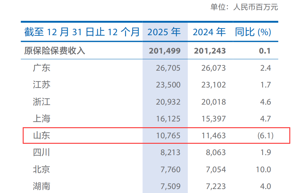
Task: Click the 浙江 row label
Action: click(x=41, y=102)
